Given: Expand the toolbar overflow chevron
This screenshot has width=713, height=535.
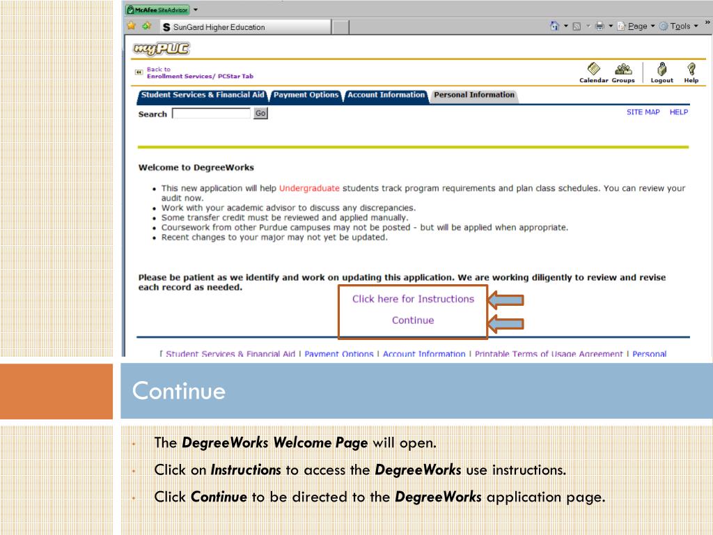Looking at the screenshot, I should [707, 23].
